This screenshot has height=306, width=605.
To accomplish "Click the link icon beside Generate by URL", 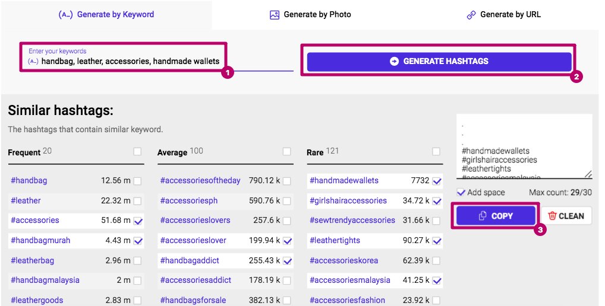I will [x=471, y=15].
